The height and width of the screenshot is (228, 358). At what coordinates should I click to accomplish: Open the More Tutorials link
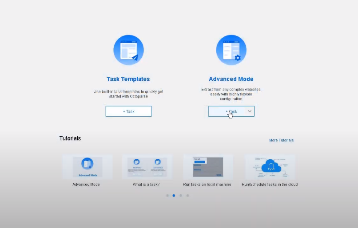(281, 140)
